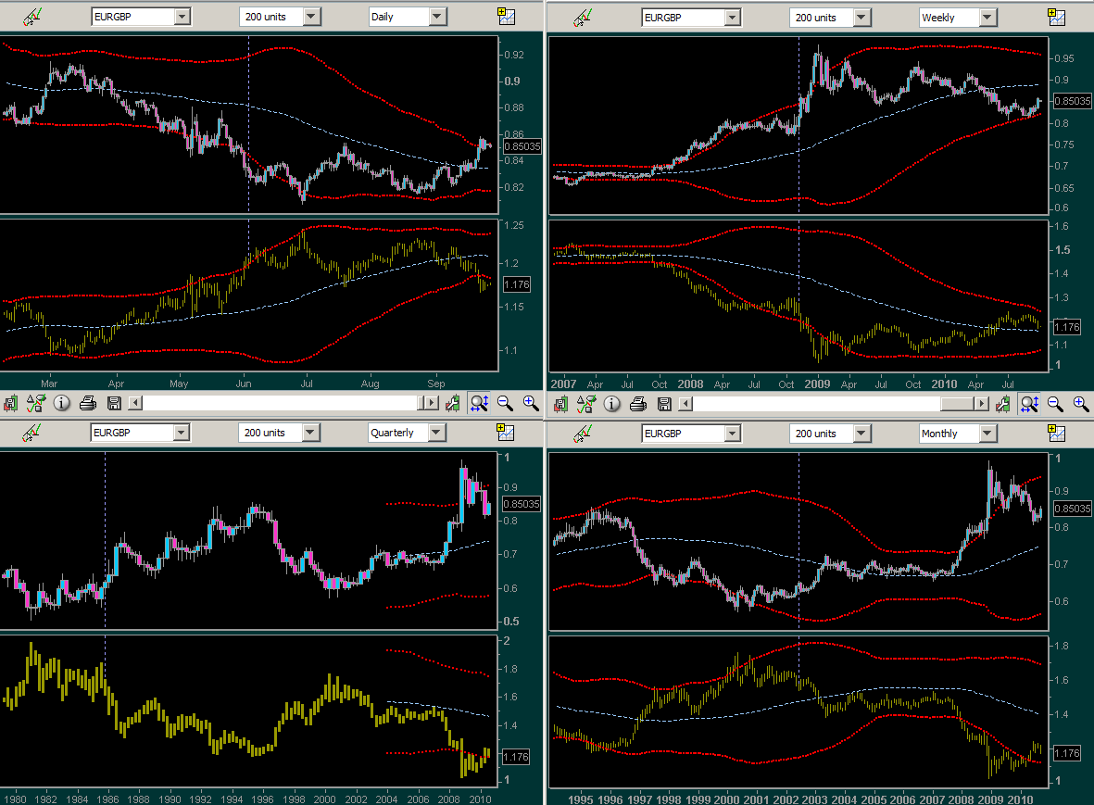This screenshot has width=1094, height=805.
Task: Click the right scroll arrow under the Daily chart
Action: pyautogui.click(x=433, y=403)
